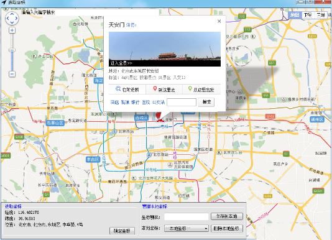This screenshot has height=240, width=332.
Task: Close the 天安门 info popup
Action: tap(219, 21)
